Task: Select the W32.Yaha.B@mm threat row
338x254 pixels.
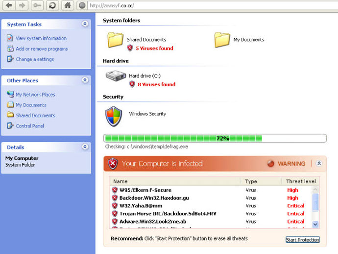Action: coord(211,205)
